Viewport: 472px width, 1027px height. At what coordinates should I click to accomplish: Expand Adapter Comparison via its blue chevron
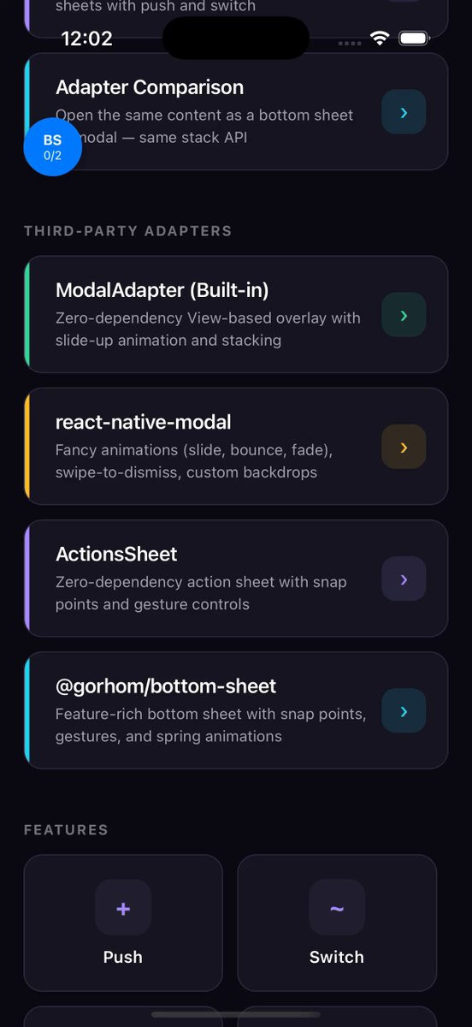click(404, 112)
